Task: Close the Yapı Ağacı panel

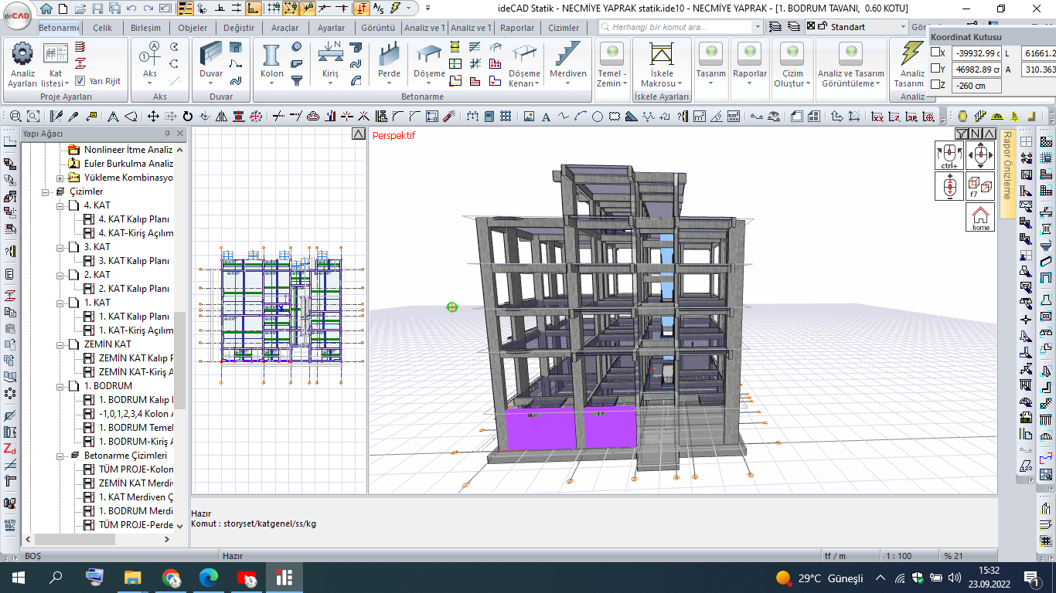Action: (180, 134)
